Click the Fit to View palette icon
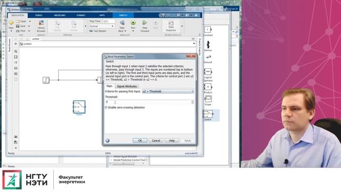Viewport: 341px width, 192px height. point(16,57)
